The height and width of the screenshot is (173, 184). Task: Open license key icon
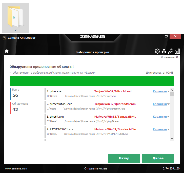(x=171, y=51)
